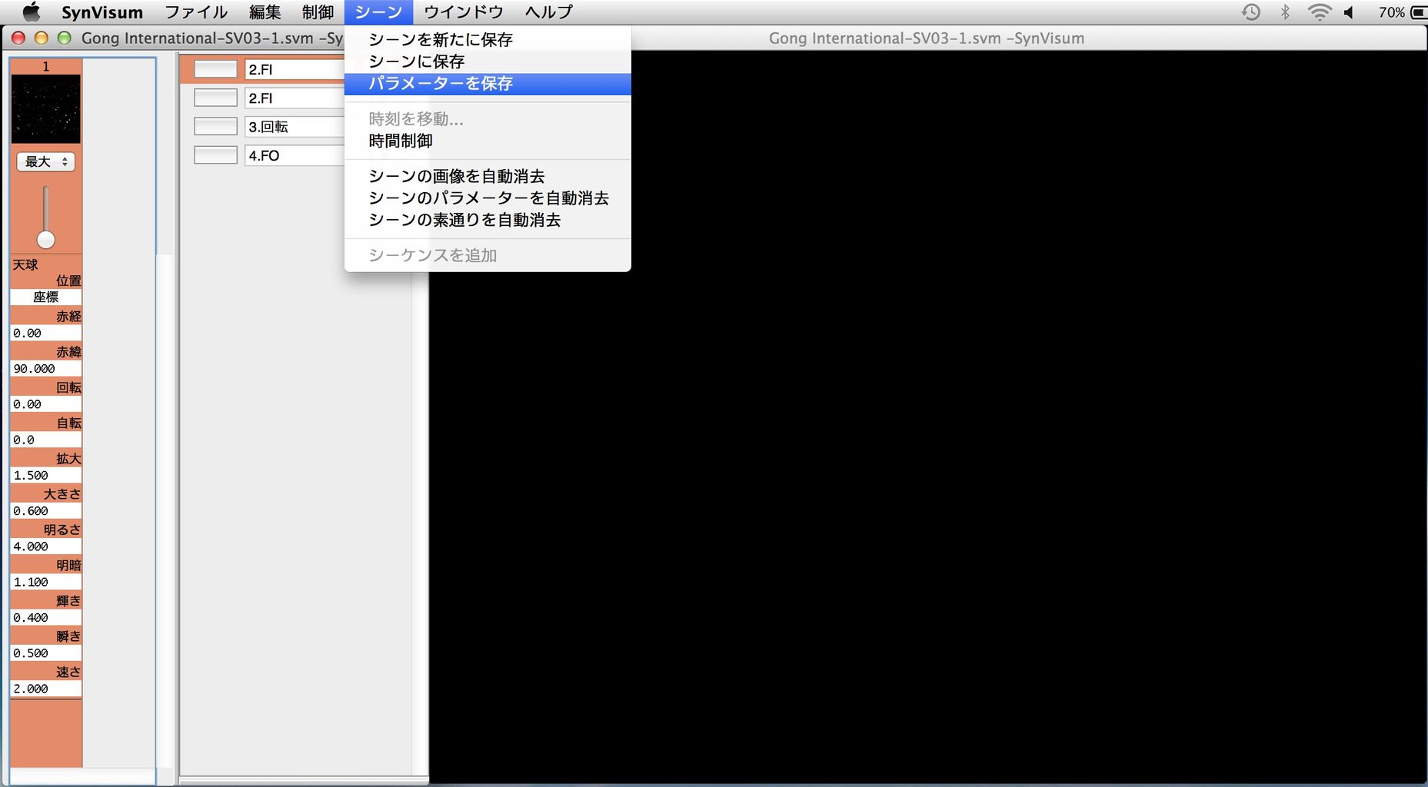Click the box left of highlighted 2.FI
Screen dimensions: 1428x787
click(215, 69)
